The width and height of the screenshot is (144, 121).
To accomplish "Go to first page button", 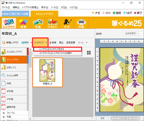I will tap(112, 118).
